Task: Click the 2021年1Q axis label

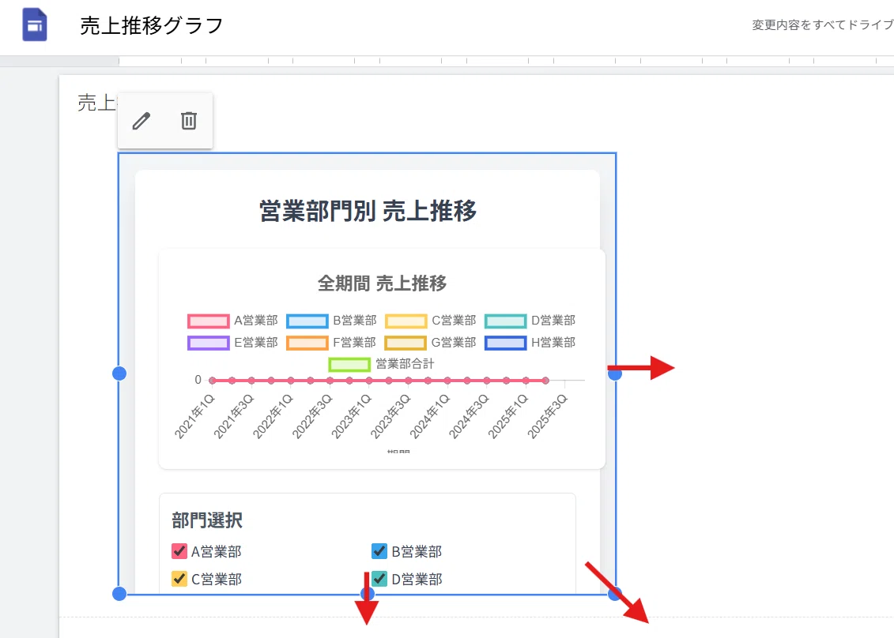Action: click(194, 416)
